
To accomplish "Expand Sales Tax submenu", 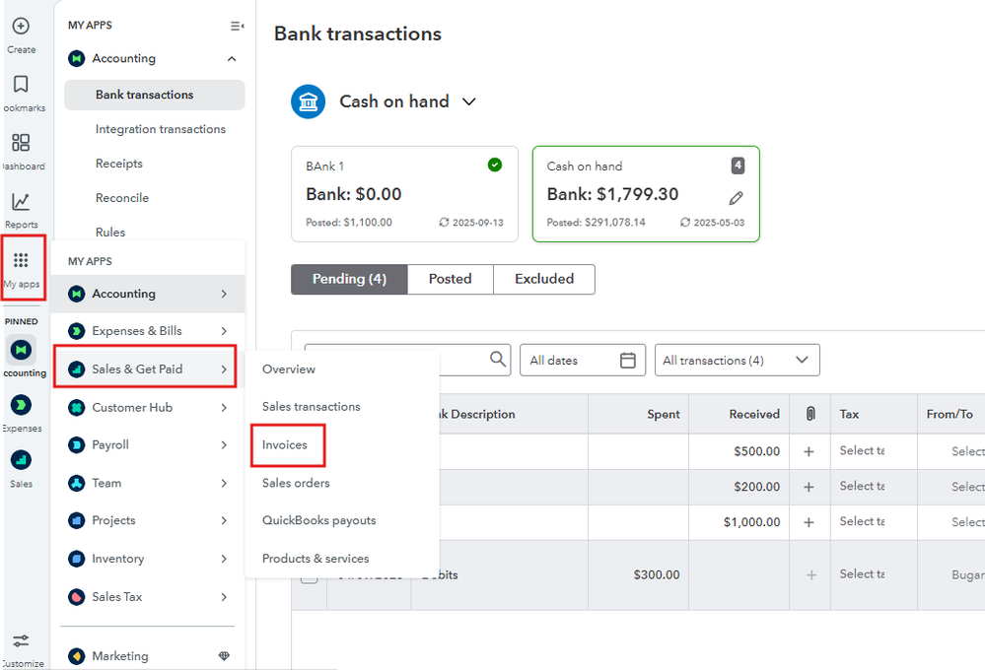I will (224, 597).
